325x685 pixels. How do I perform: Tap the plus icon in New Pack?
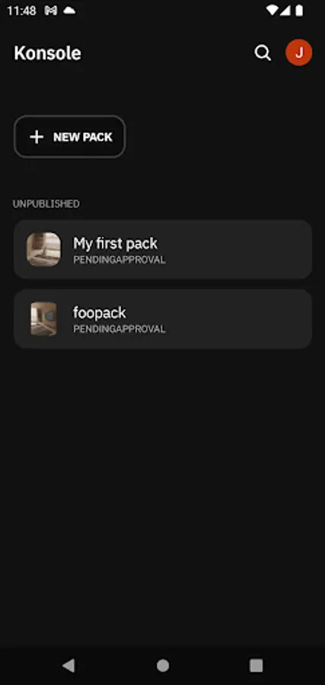(37, 137)
